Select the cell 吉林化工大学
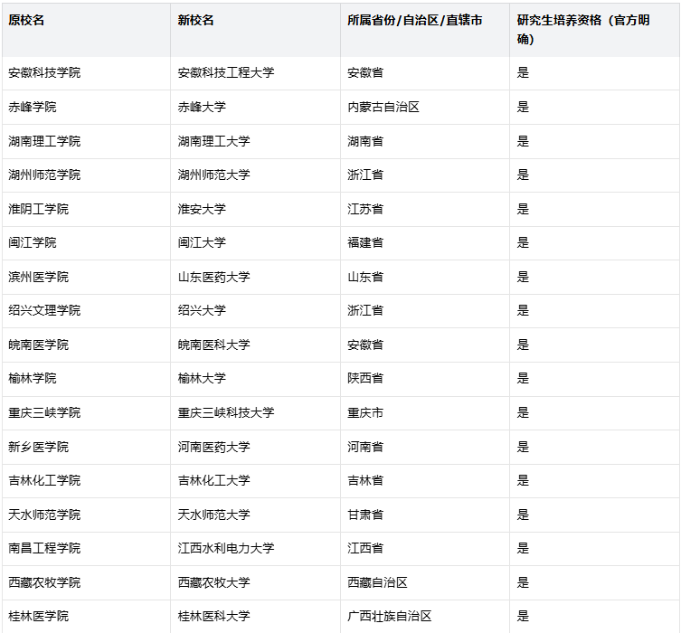 coord(255,481)
